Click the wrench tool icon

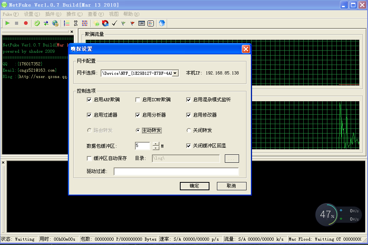pyautogui.click(x=76, y=23)
